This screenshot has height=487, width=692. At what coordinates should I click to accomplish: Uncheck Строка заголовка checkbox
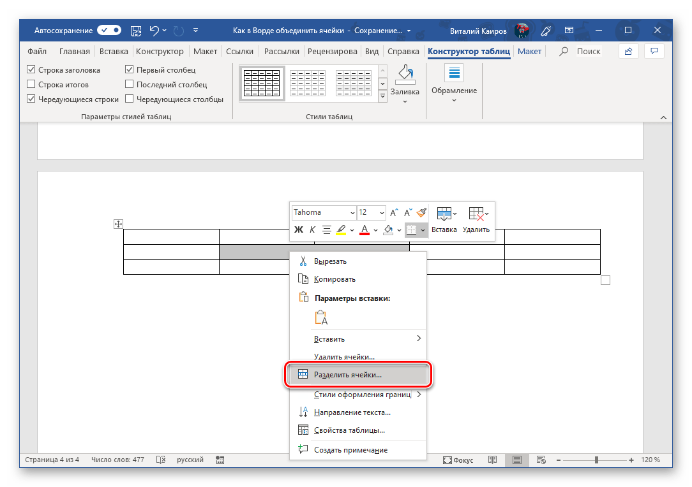31,69
